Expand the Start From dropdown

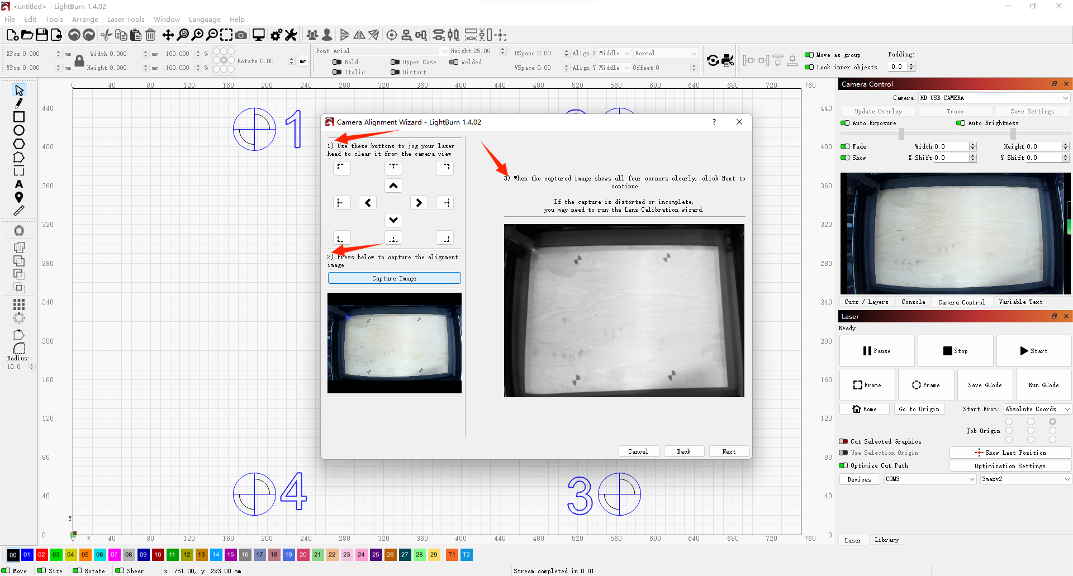(1037, 409)
